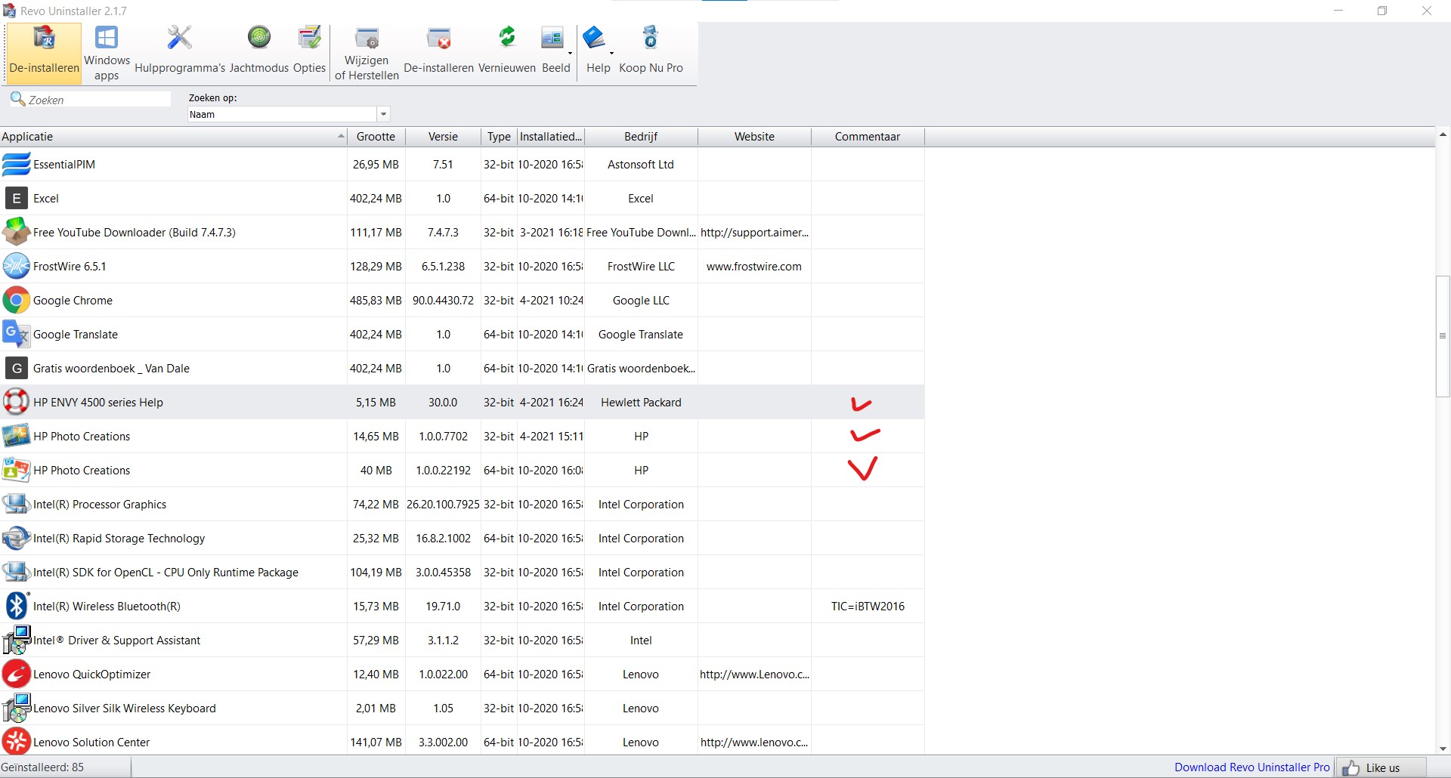Select Intel(R) SDK for OpenCL icon
Image resolution: width=1451 pixels, height=778 pixels.
[x=16, y=572]
